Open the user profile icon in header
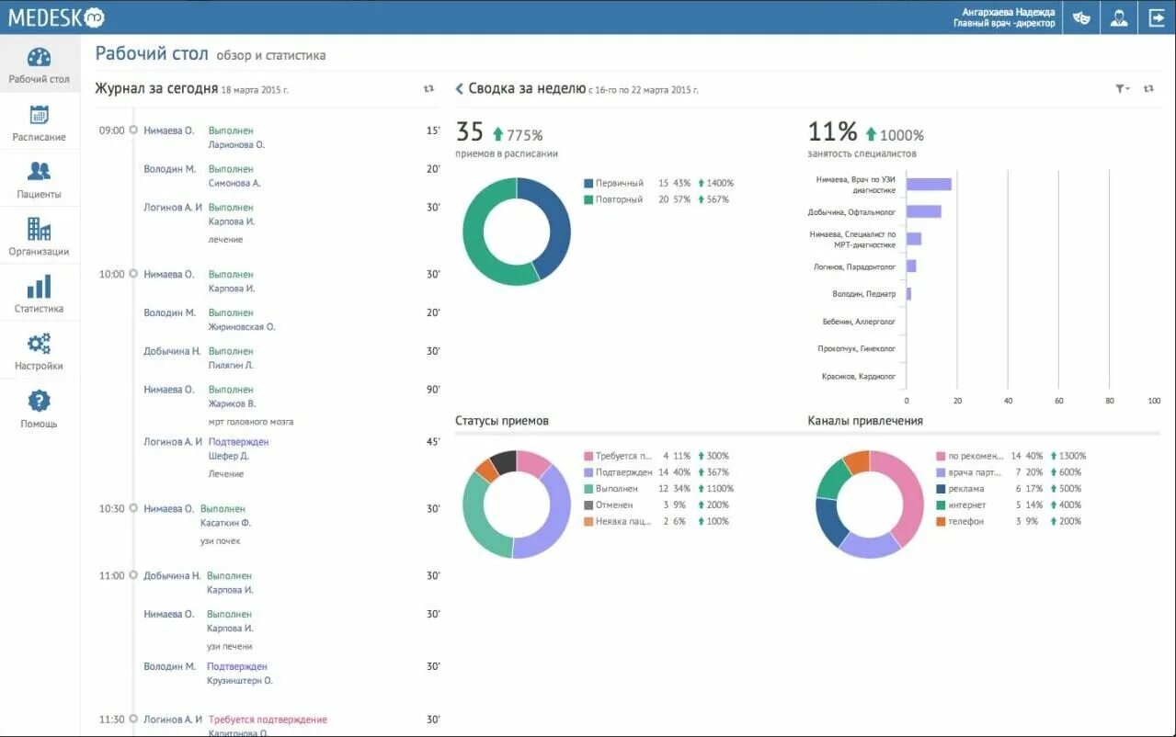The width and height of the screenshot is (1176, 737). pyautogui.click(x=1119, y=17)
